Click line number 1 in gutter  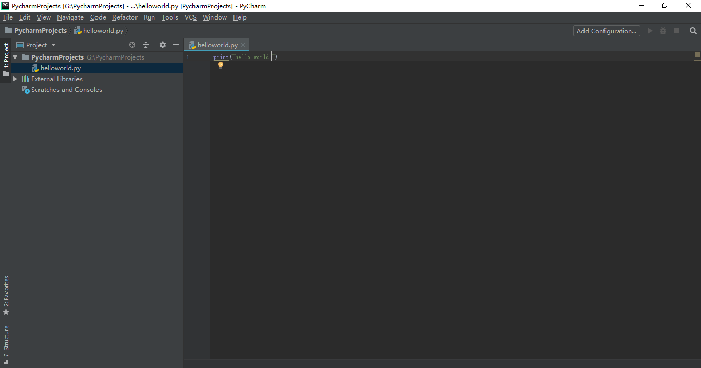coord(188,57)
